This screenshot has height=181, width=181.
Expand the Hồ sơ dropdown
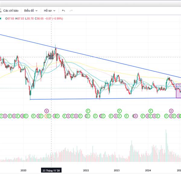[x=49, y=10]
